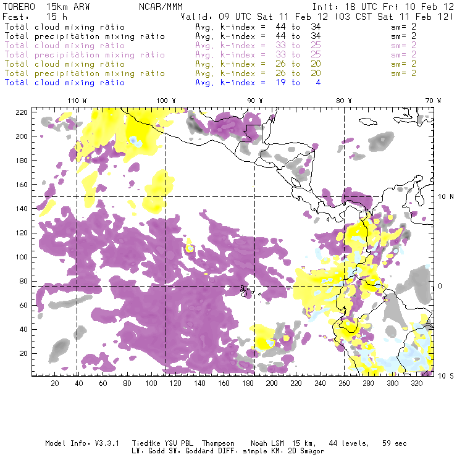Click purple 'Total cloud mixing ratio' legend entry
This screenshot has width=457, height=457.
[65, 46]
